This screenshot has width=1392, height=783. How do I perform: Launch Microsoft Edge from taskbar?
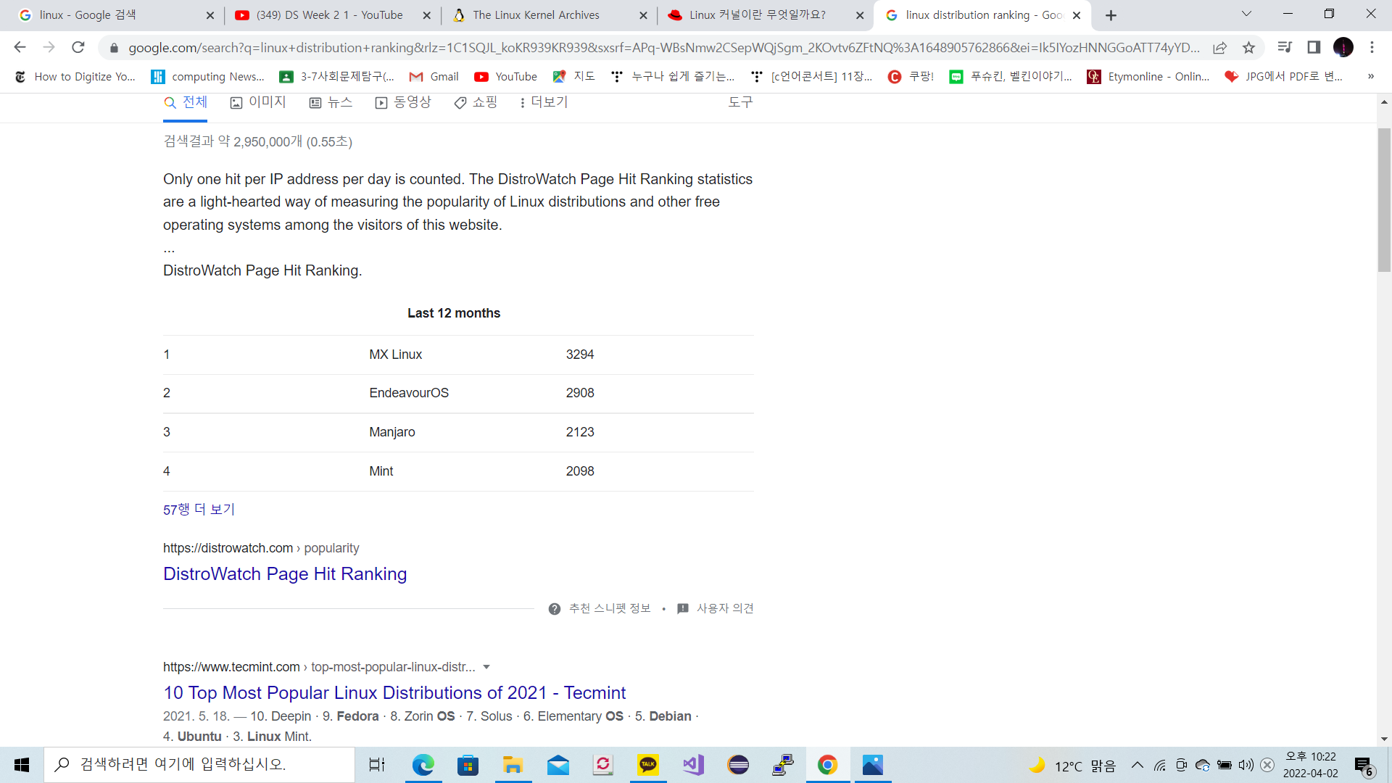423,765
